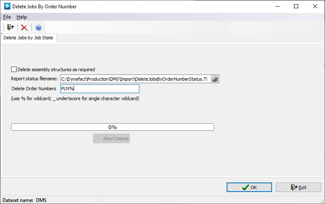The height and width of the screenshot is (204, 325).
Task: Click the exit door icon in toolbar
Action: [10, 28]
